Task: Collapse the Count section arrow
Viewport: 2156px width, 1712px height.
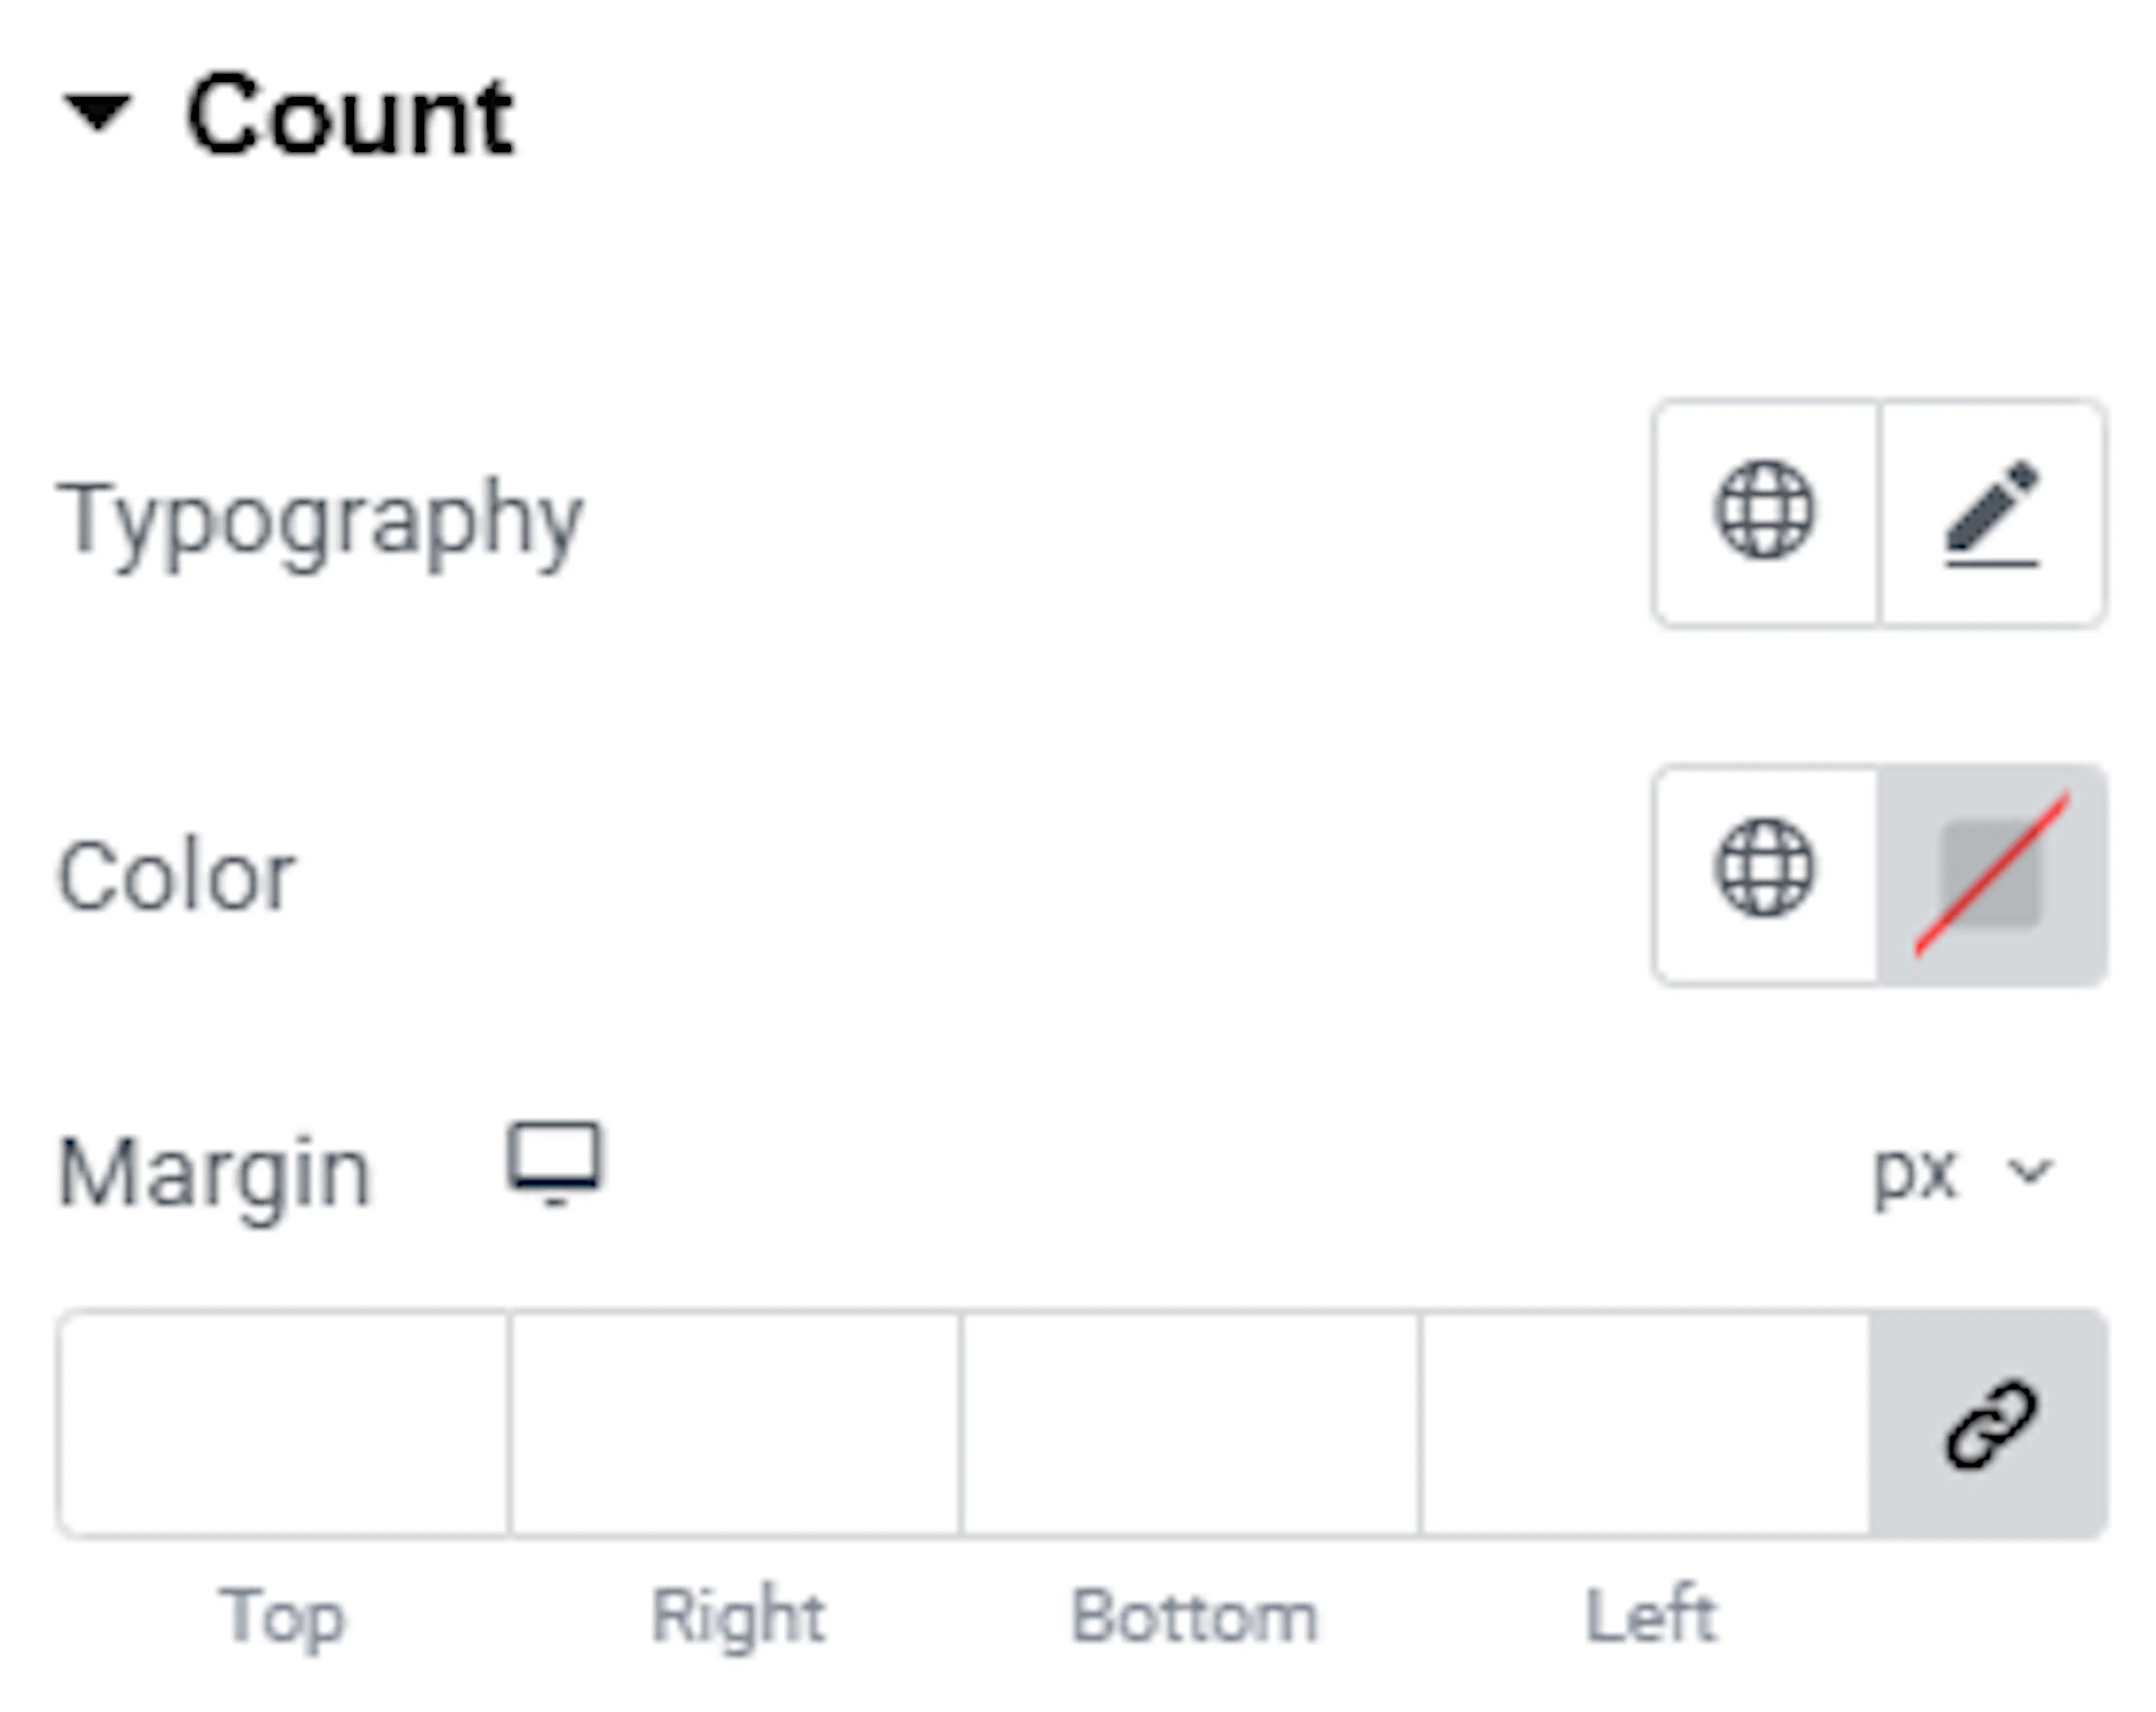Action: click(97, 112)
